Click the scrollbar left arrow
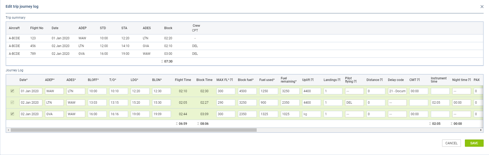Screen dimensions: 489x155 pos(8,130)
